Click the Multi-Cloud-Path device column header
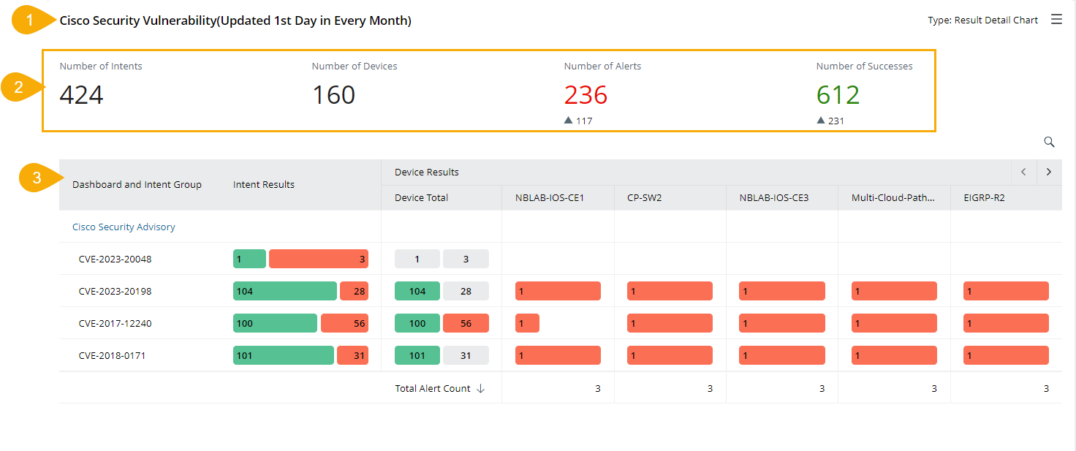Image resolution: width=1076 pixels, height=451 pixels. coord(893,197)
